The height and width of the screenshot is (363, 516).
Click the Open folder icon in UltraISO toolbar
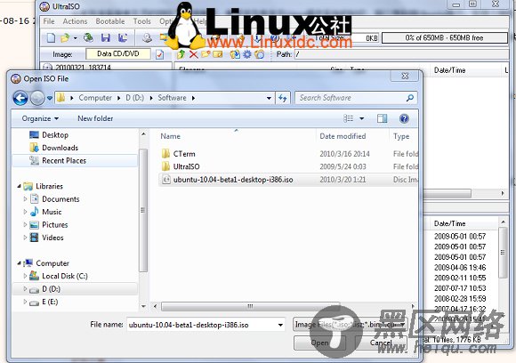(65, 38)
